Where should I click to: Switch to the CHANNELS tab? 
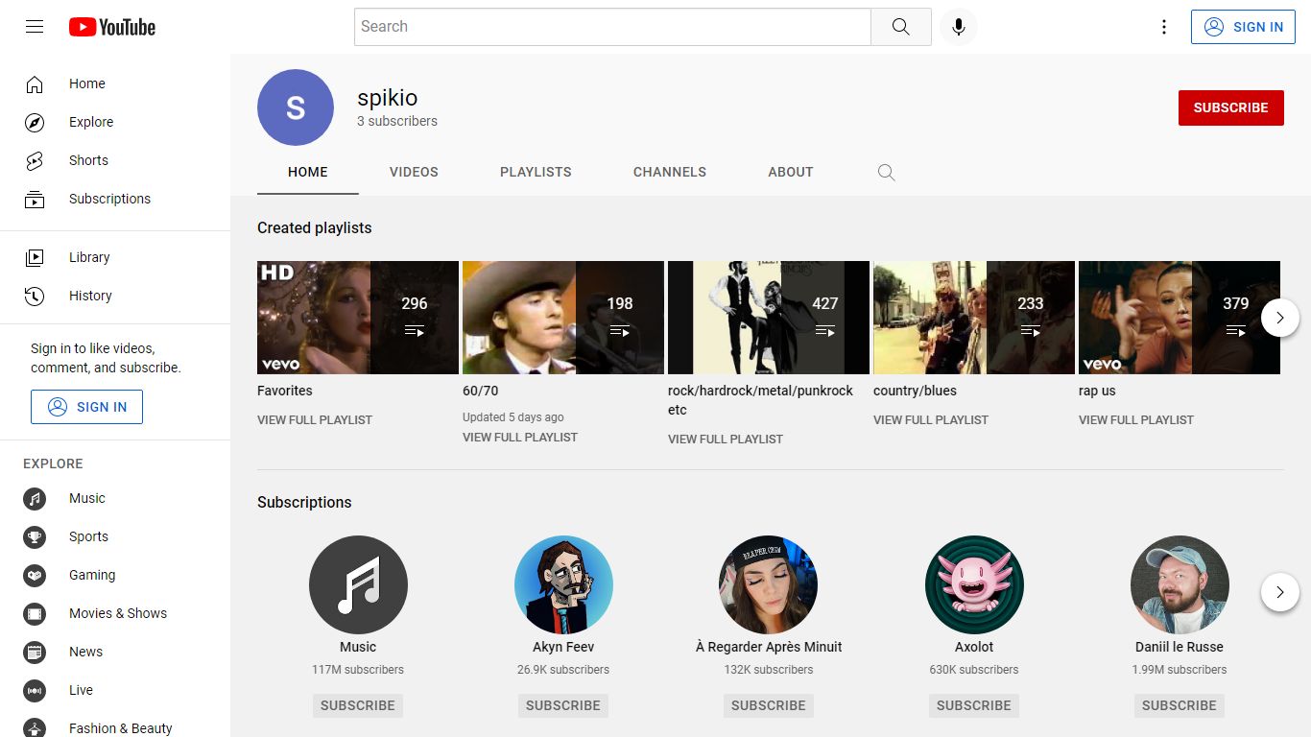tap(670, 173)
